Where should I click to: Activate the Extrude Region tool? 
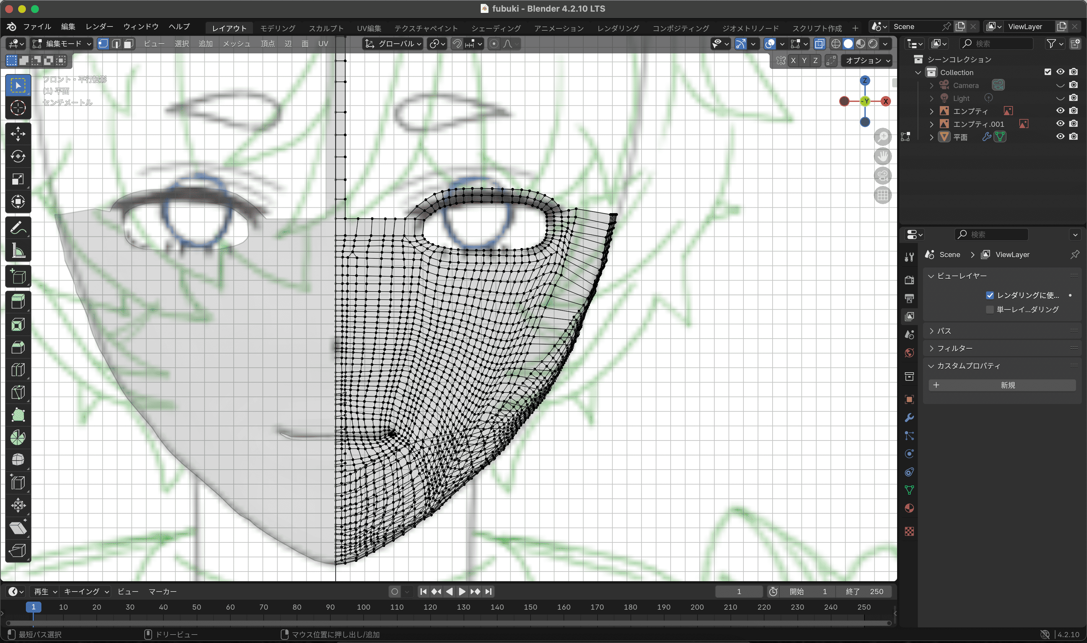click(18, 301)
